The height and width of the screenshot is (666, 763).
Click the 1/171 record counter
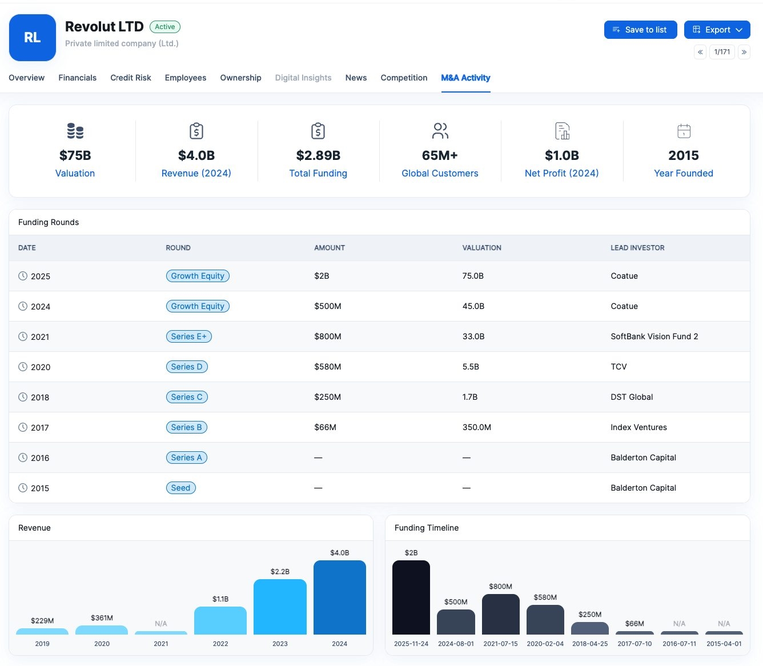click(x=722, y=52)
